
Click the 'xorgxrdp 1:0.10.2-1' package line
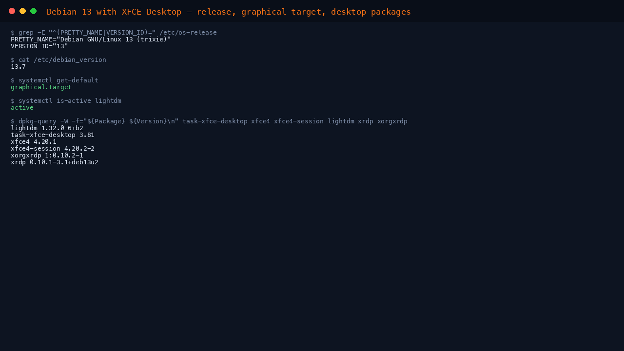47,156
